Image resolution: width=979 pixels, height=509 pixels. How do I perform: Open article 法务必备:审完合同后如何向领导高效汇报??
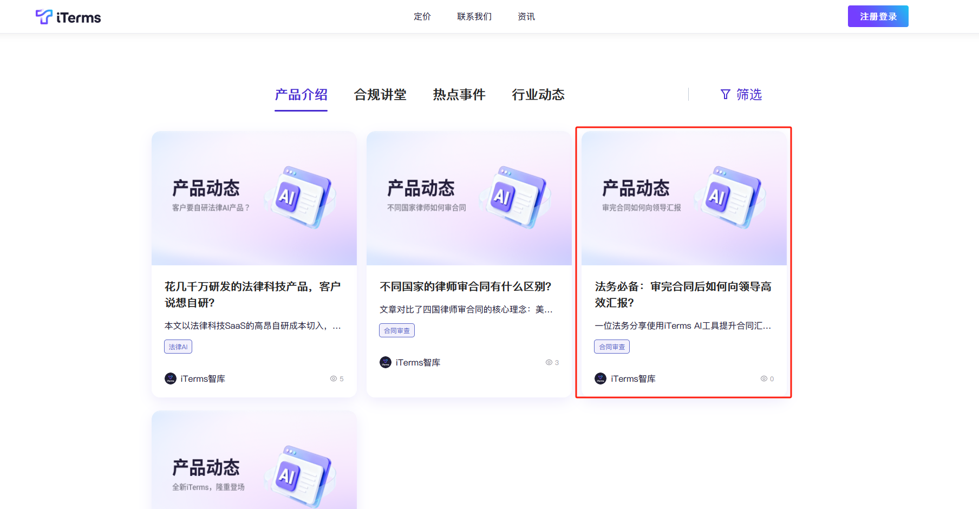(683, 295)
